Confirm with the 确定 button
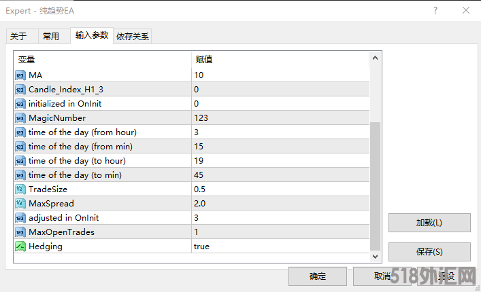 (x=318, y=276)
